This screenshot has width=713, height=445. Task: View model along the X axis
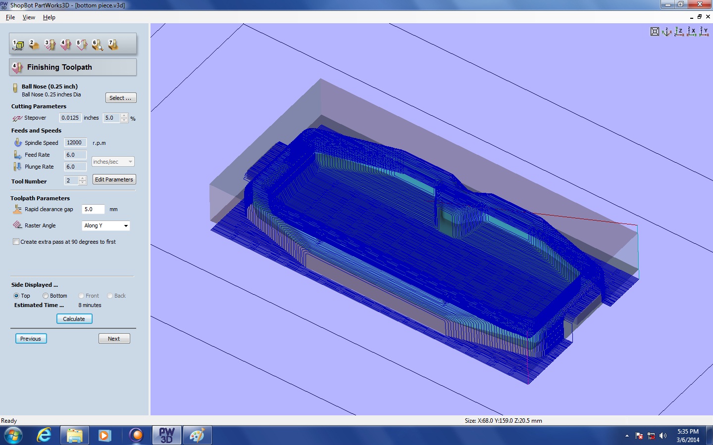692,32
